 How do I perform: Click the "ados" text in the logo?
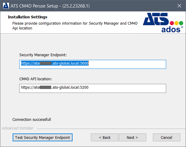pyautogui.click(x=171, y=29)
